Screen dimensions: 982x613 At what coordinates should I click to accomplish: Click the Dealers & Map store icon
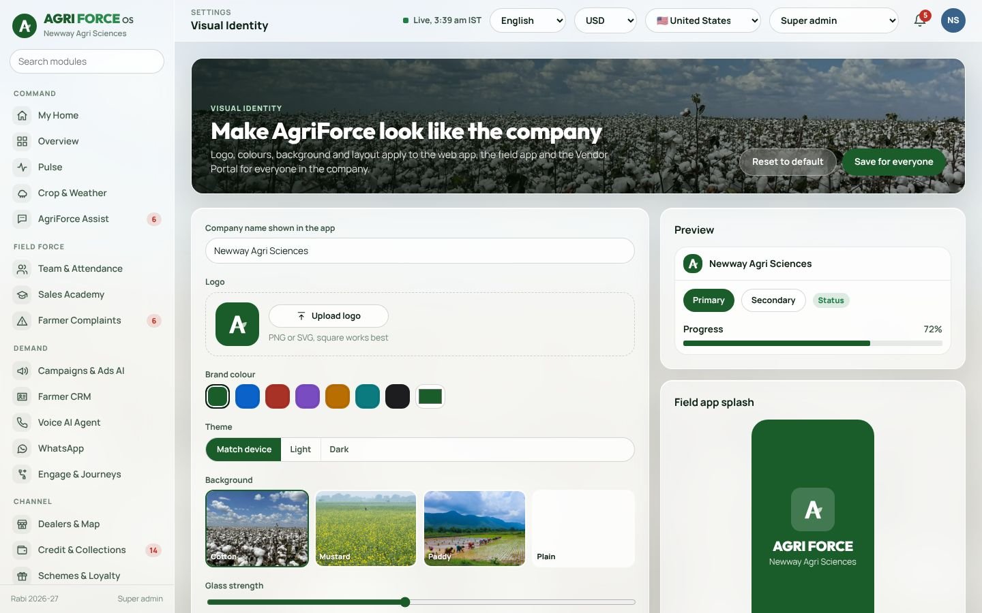[23, 524]
